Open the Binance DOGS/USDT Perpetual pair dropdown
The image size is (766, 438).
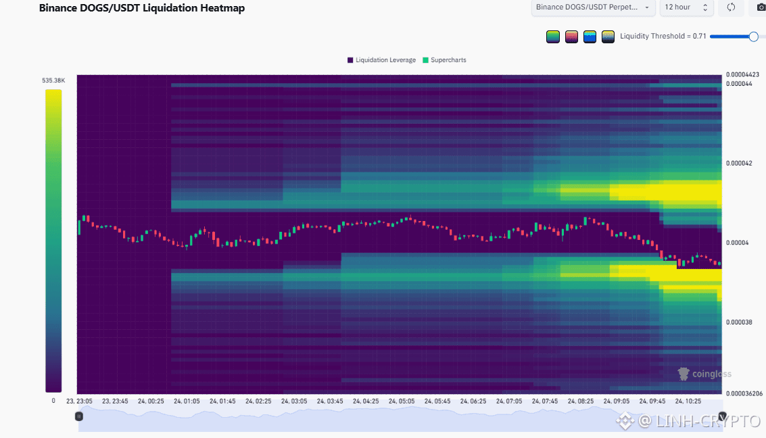[592, 7]
